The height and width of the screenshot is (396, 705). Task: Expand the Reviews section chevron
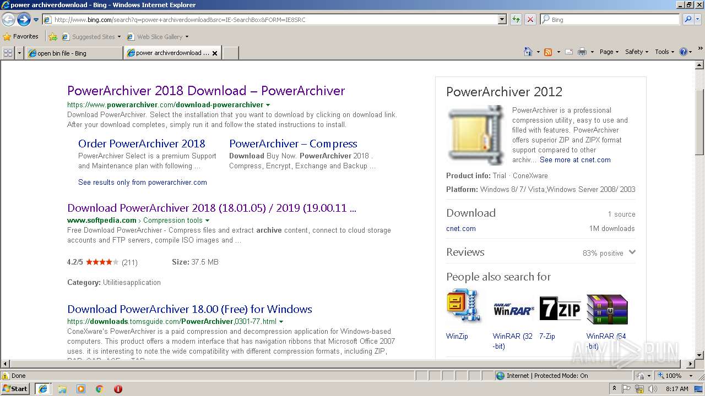point(632,252)
